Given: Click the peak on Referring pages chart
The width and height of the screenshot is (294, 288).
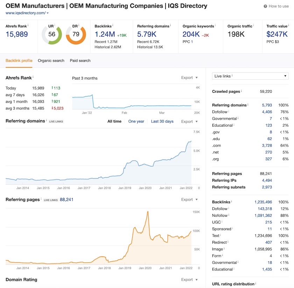Looking at the screenshot, I should pyautogui.click(x=148, y=212).
